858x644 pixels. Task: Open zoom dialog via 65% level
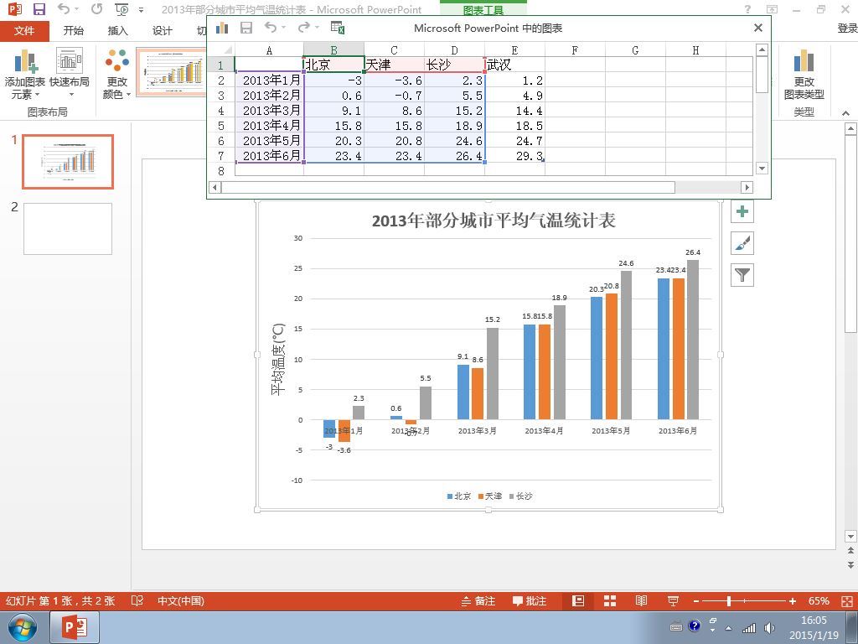point(819,601)
